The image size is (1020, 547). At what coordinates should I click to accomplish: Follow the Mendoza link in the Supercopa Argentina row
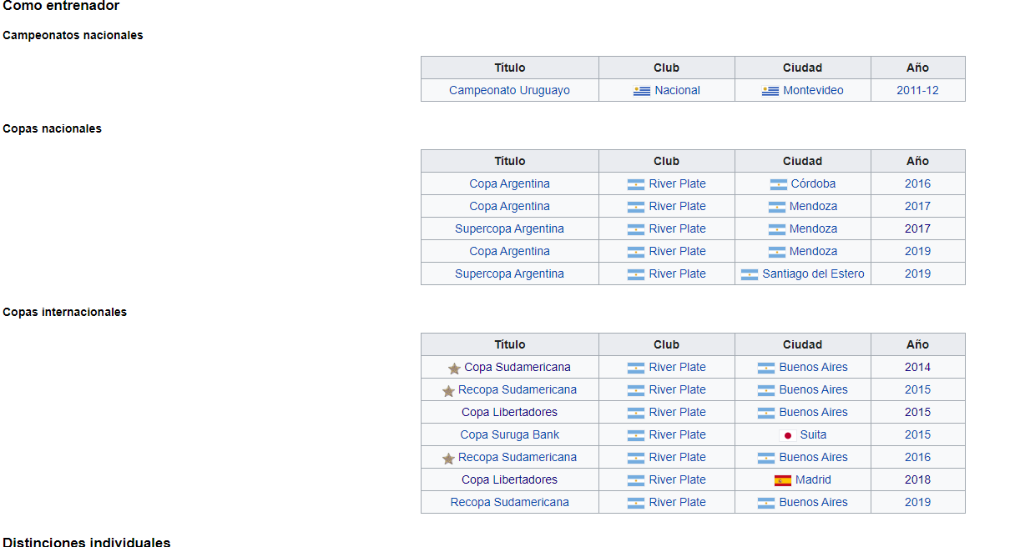[813, 228]
